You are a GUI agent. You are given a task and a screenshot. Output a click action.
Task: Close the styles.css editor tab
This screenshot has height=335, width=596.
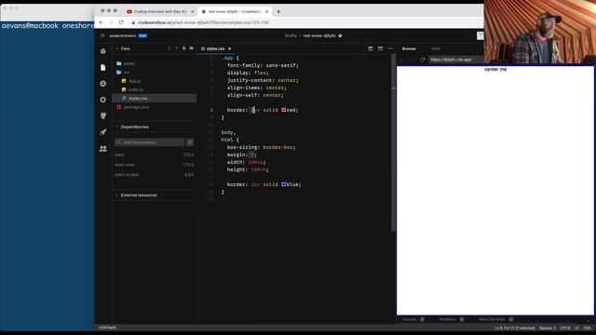tap(230, 48)
